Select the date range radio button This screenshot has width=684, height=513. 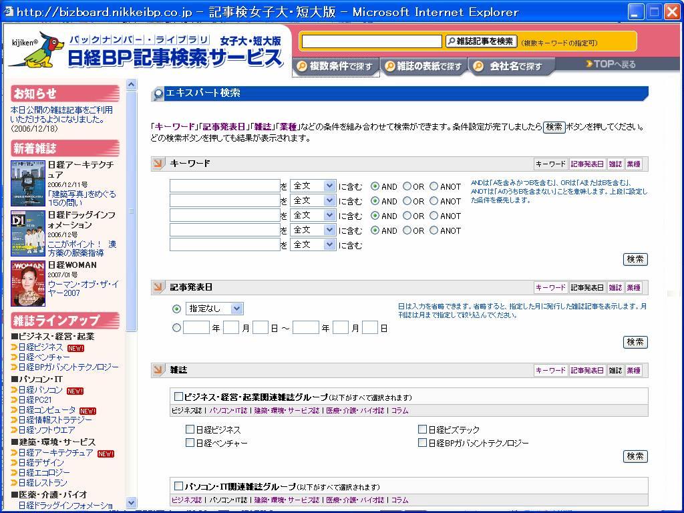pyautogui.click(x=176, y=327)
